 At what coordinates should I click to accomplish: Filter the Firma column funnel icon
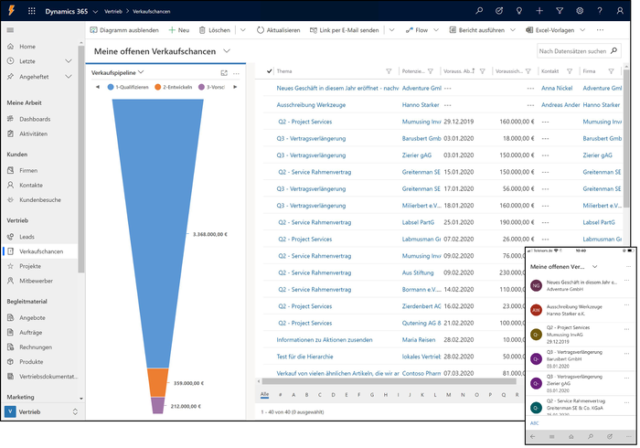[611, 71]
